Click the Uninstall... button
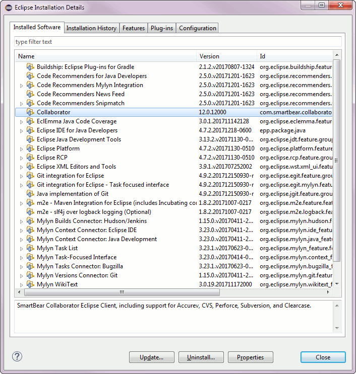 click(201, 357)
